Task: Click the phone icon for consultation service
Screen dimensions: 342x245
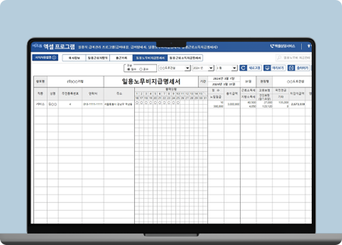Action: click(272, 46)
